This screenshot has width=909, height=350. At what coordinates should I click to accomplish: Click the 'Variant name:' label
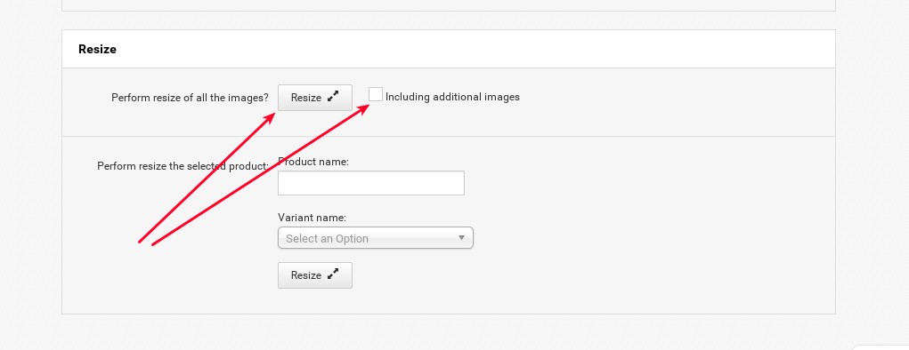click(x=312, y=218)
